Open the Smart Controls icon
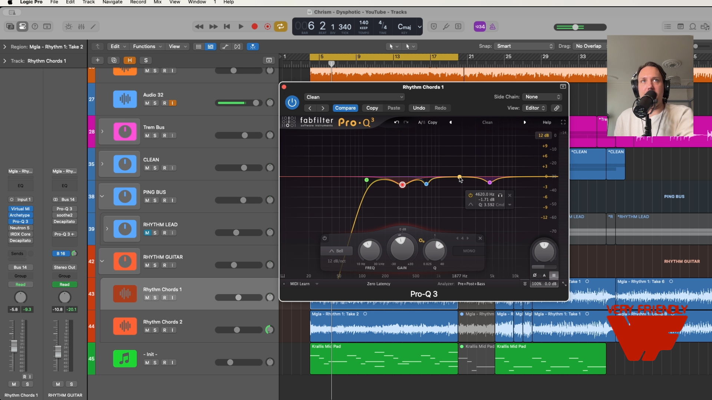 point(69,27)
